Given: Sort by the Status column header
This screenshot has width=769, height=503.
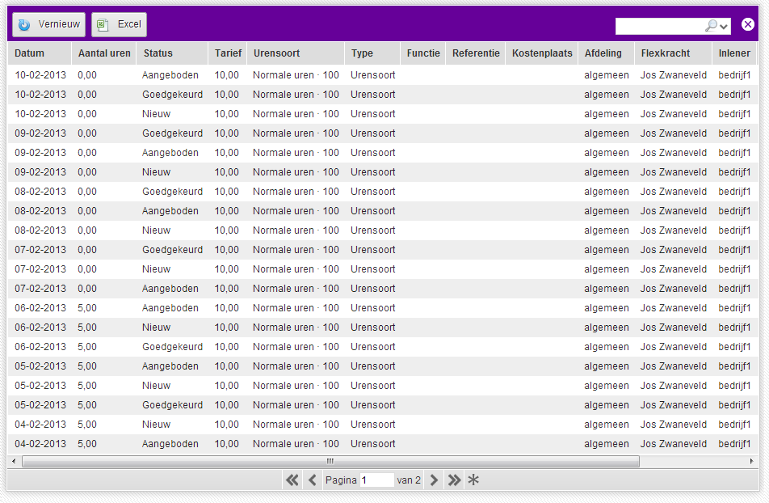Looking at the screenshot, I should [172, 53].
